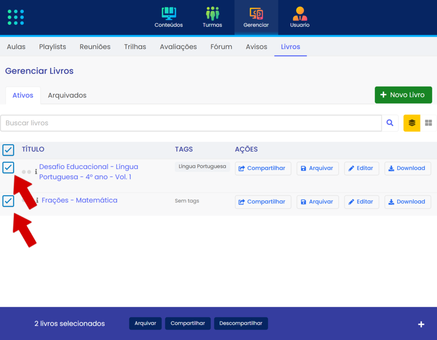This screenshot has height=340, width=437.
Task: Click info icon beside Frações - Matemática
Action: point(37,201)
